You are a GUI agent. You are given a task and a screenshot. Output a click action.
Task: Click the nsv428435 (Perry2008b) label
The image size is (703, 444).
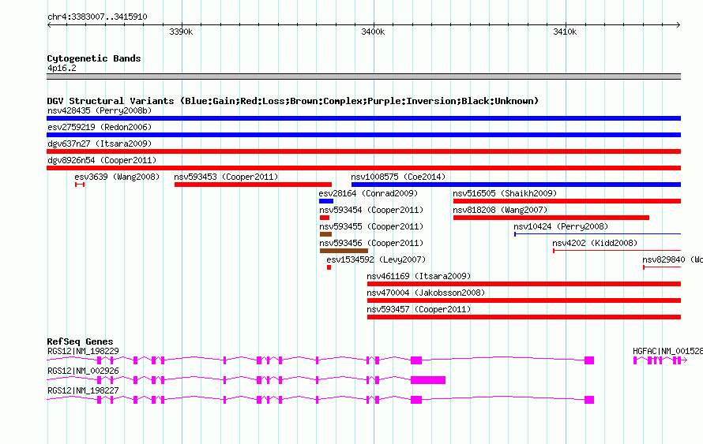tap(100, 110)
